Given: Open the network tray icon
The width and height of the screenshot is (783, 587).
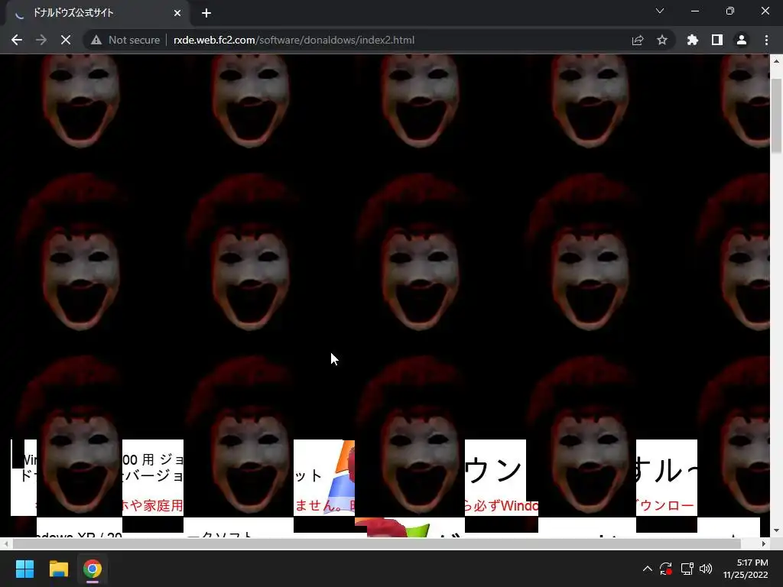Looking at the screenshot, I should pyautogui.click(x=687, y=569).
